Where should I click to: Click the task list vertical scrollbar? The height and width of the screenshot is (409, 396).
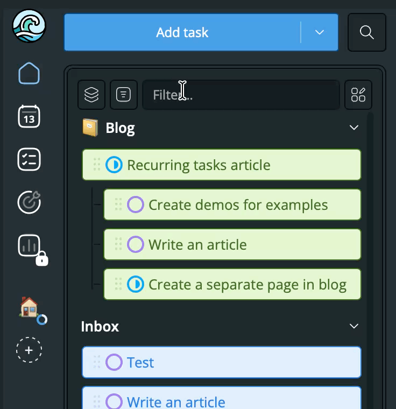coord(370,260)
